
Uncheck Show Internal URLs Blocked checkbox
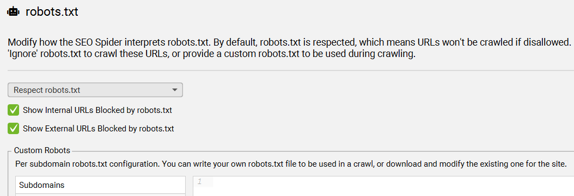(x=14, y=110)
